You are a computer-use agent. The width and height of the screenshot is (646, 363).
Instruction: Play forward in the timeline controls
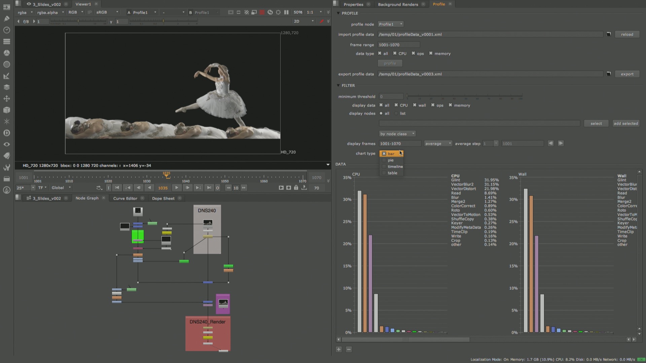coord(177,188)
